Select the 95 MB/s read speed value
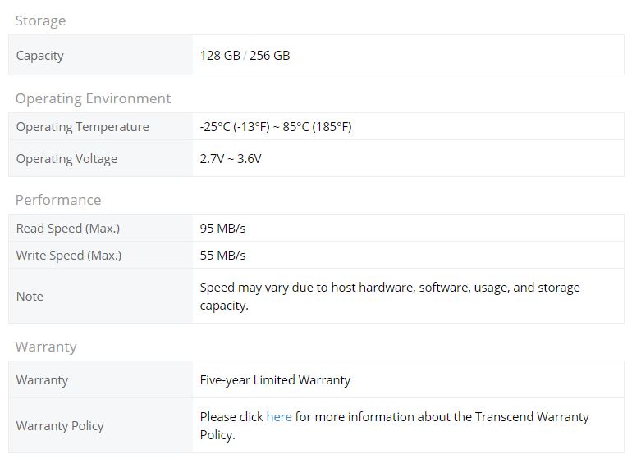The width and height of the screenshot is (641, 463). 222,229
